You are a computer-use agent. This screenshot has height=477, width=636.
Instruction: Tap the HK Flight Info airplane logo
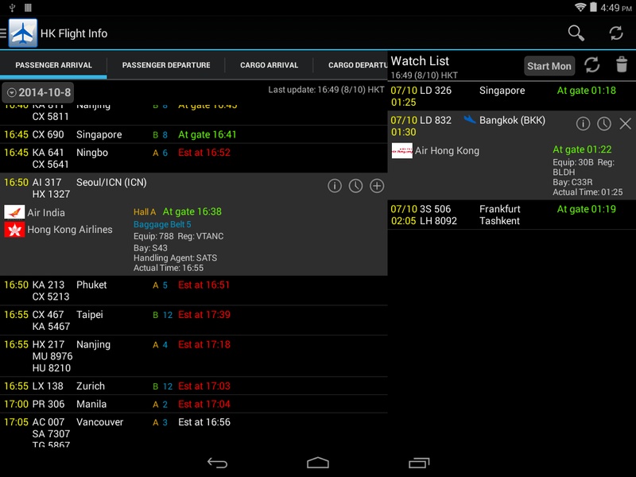[x=23, y=33]
